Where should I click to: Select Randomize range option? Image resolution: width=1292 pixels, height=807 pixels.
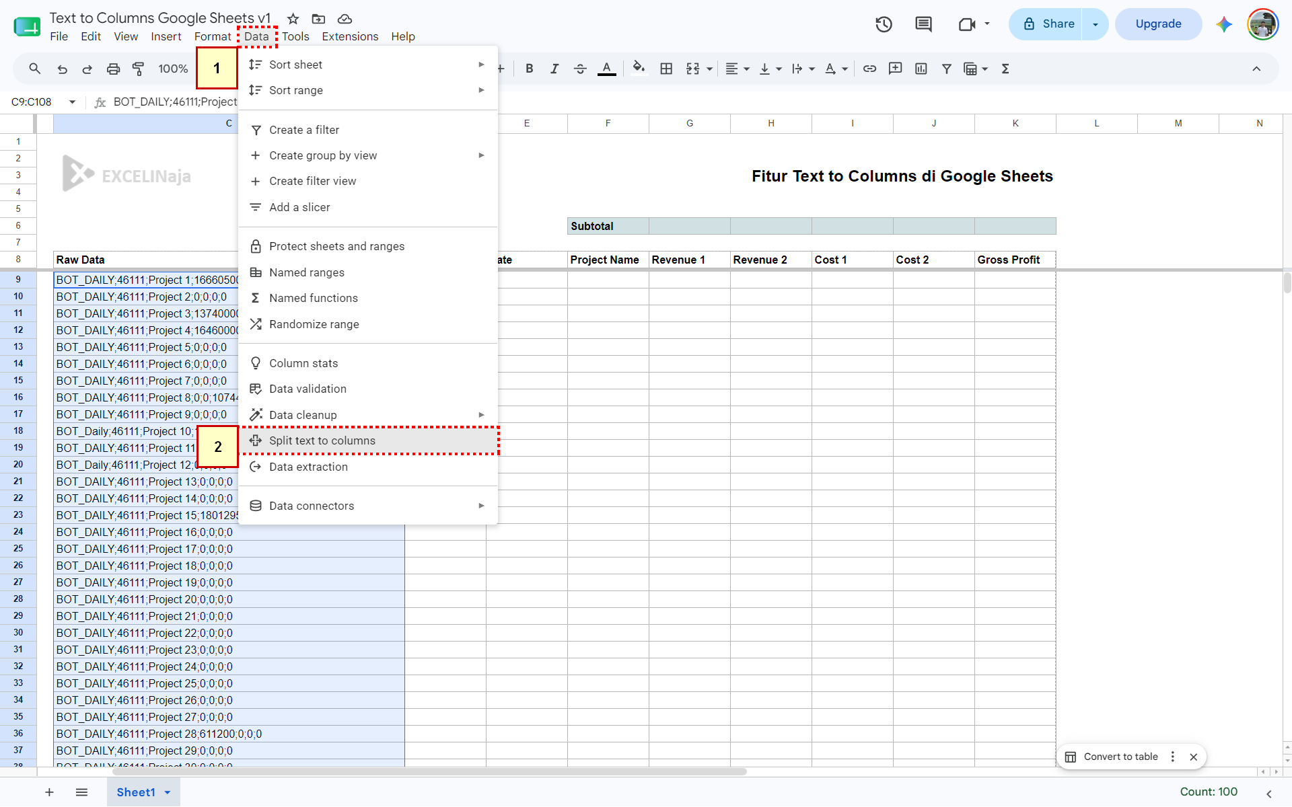pyautogui.click(x=369, y=324)
